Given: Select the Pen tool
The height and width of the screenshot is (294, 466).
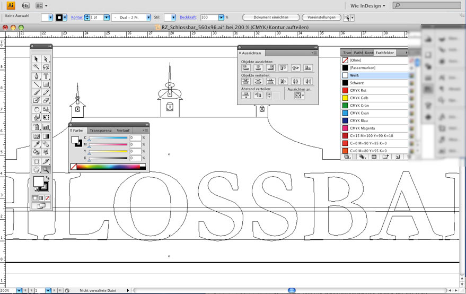Looking at the screenshot, I should 36,76.
